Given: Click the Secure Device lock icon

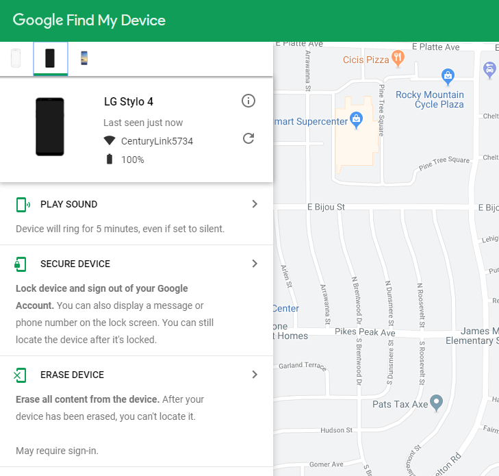Looking at the screenshot, I should (21, 264).
